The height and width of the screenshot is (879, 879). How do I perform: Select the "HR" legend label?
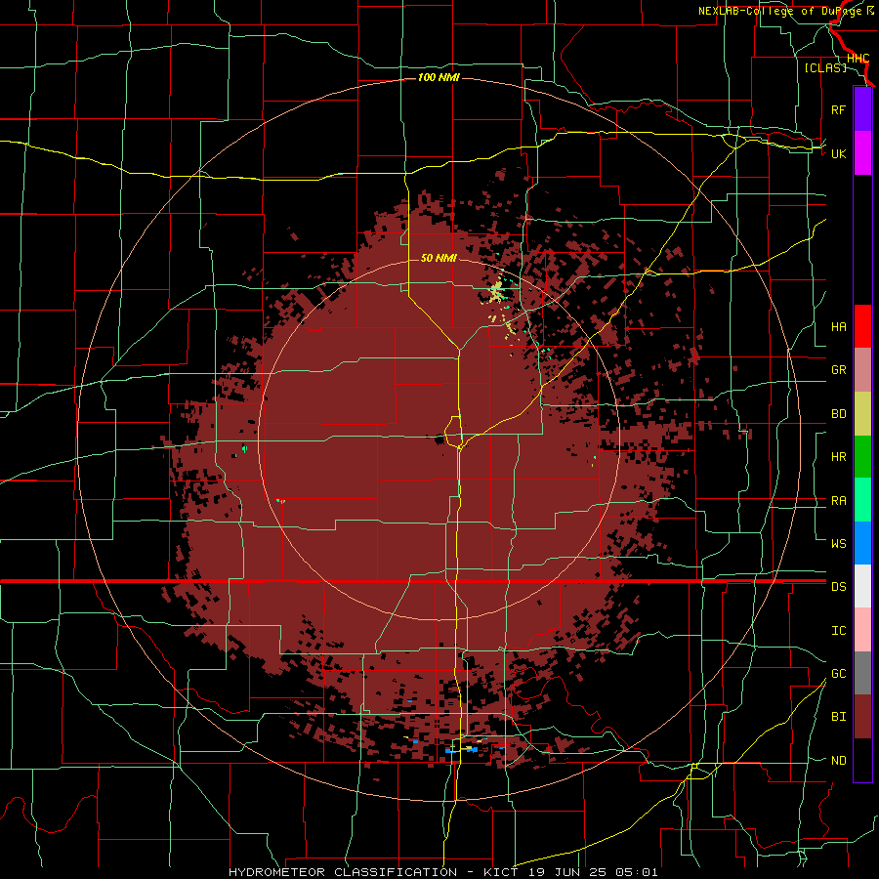click(838, 457)
